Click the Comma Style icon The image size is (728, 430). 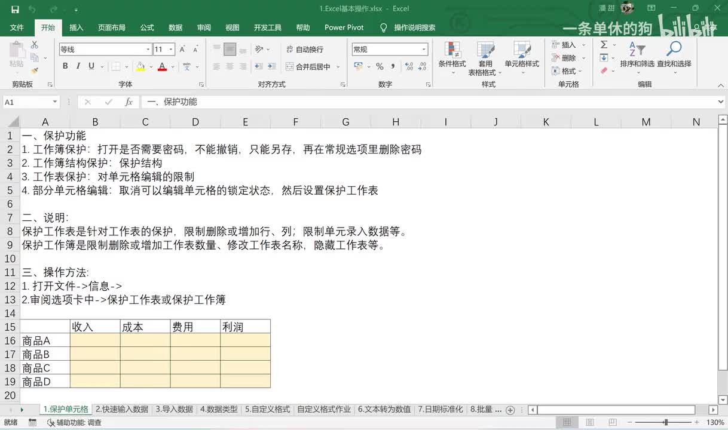click(x=393, y=66)
